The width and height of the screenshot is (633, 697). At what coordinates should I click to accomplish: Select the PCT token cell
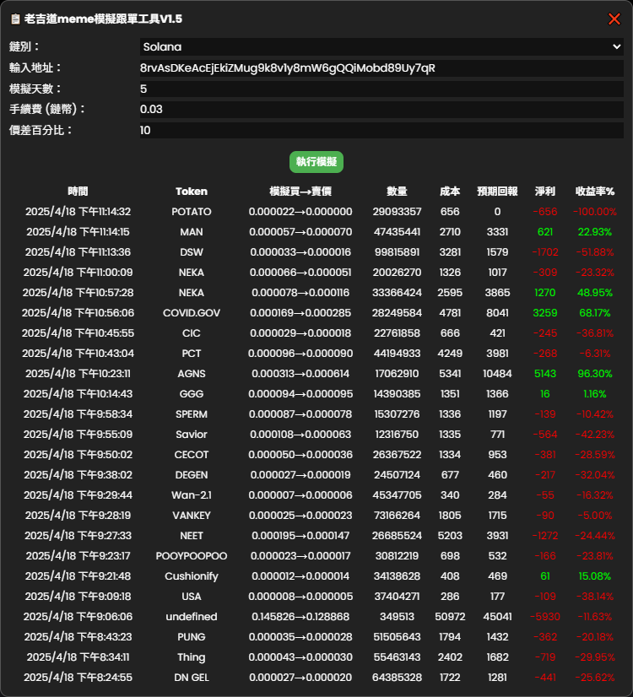pos(192,354)
